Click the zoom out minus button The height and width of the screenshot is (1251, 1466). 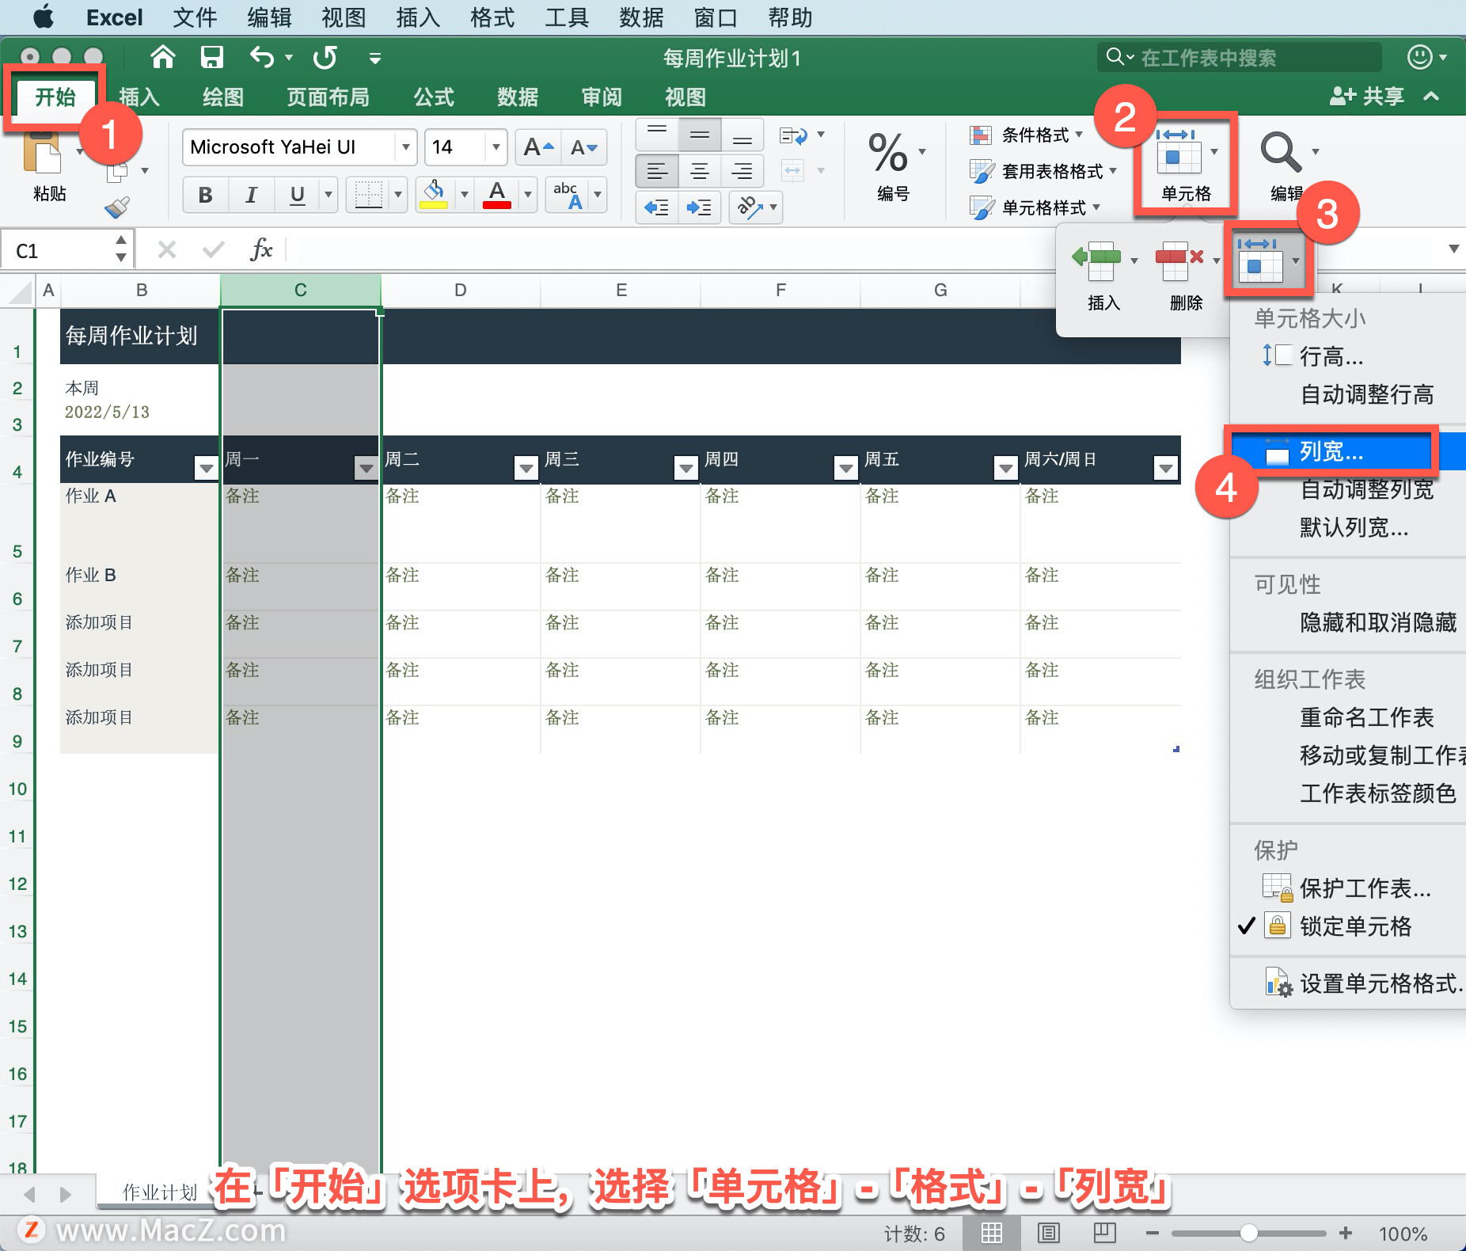click(x=1152, y=1233)
